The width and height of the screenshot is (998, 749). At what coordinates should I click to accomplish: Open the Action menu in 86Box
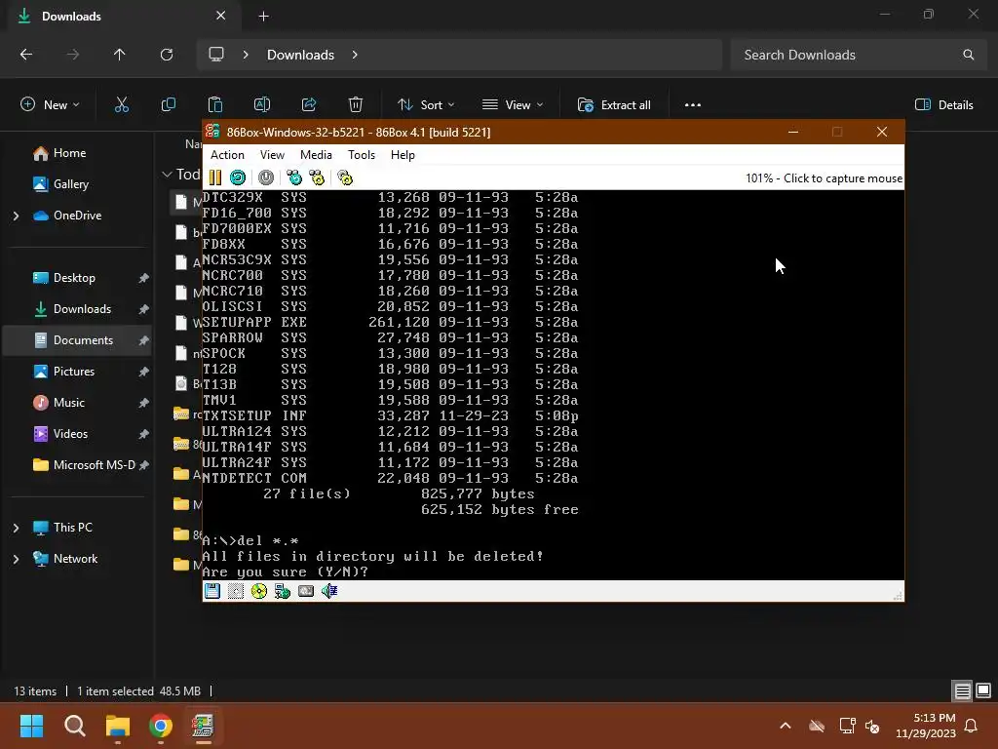point(227,155)
